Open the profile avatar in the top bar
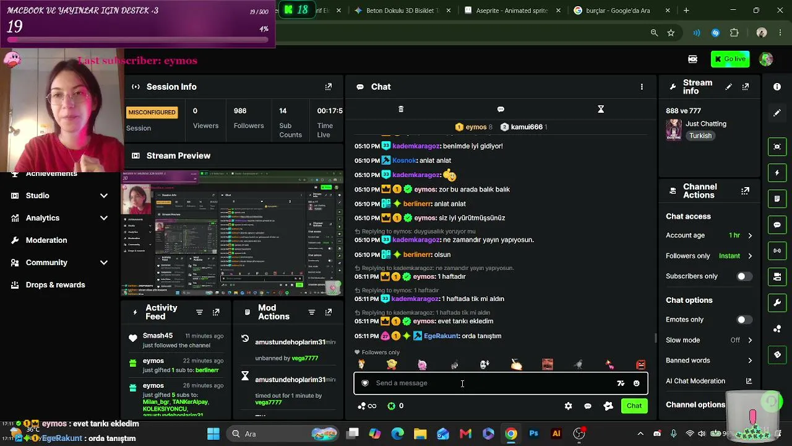Image resolution: width=792 pixels, height=446 pixels. pos(766,59)
